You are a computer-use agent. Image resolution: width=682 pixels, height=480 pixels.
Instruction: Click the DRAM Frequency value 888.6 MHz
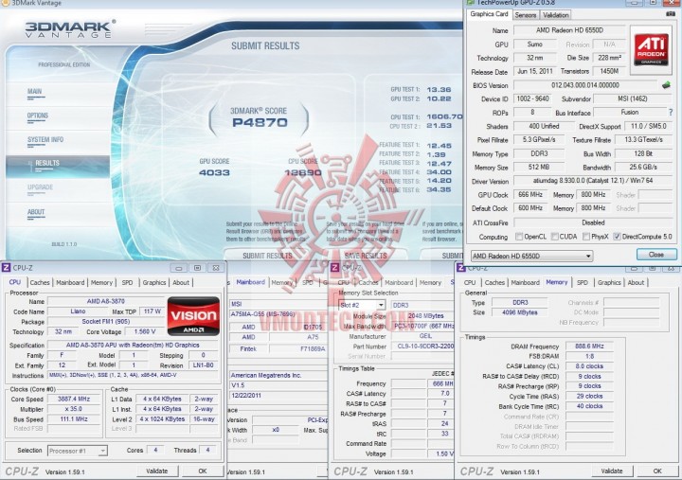[589, 347]
